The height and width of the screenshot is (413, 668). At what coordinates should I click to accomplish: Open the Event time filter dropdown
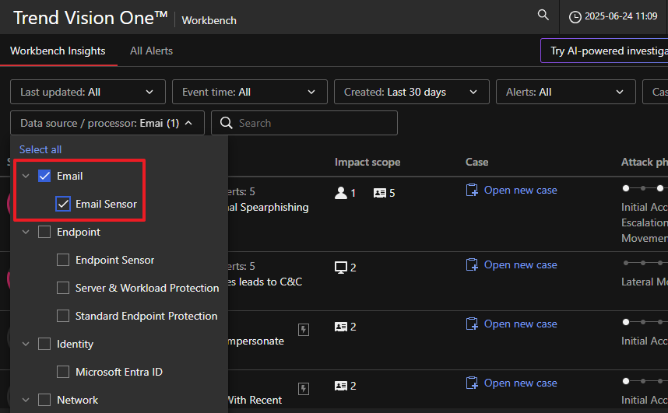point(249,92)
